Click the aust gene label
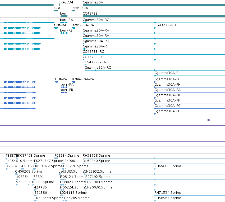This screenshot has width=225, height=202. 57,8
